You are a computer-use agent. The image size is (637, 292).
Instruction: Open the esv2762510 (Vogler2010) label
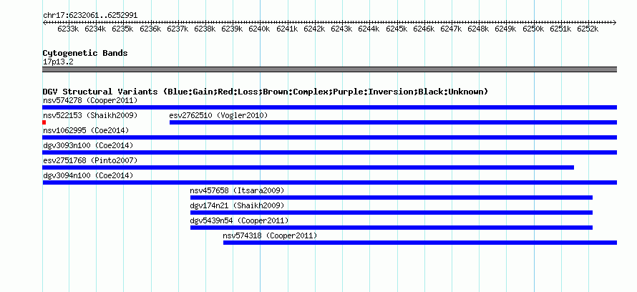(x=218, y=115)
